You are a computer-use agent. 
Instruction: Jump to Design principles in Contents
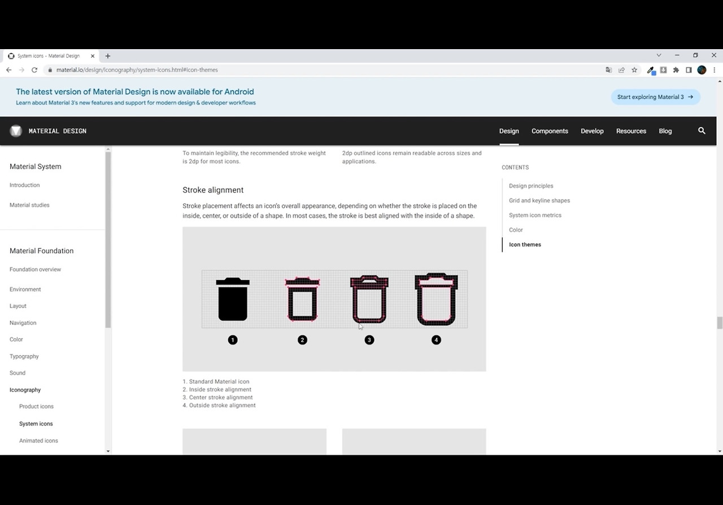point(531,186)
